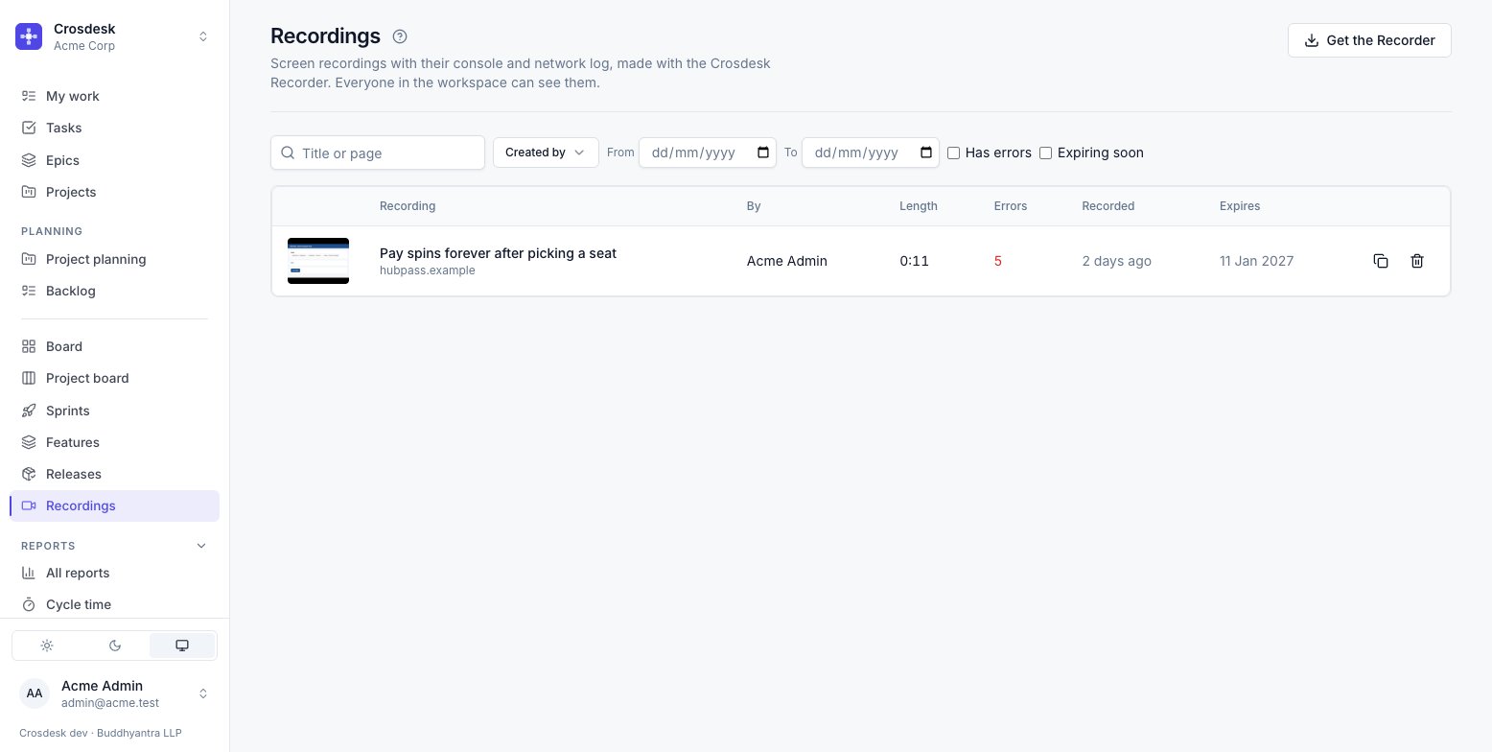Viewport: 1492px width, 752px height.
Task: Navigate to Epics
Action: 115,160
